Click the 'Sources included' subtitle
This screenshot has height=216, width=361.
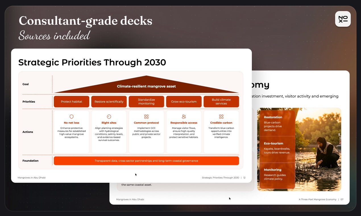coord(54,36)
